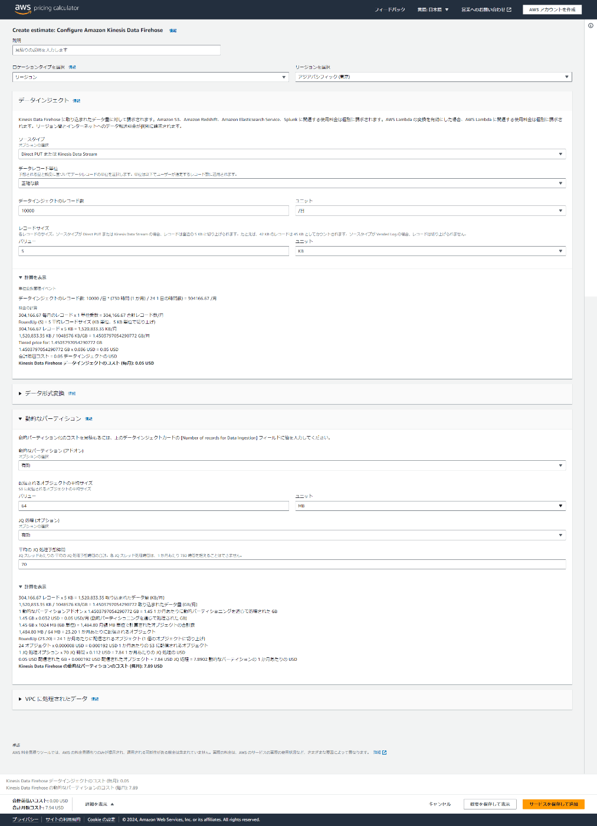Expand the データ形式変換 section
Viewport: 597px width, 826px height.
(x=41, y=394)
